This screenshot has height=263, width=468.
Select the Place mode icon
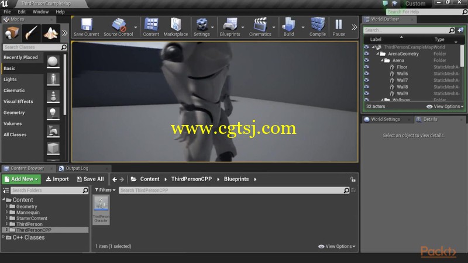12,33
